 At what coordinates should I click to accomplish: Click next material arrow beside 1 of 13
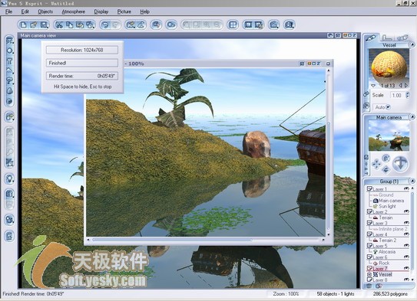[406, 86]
